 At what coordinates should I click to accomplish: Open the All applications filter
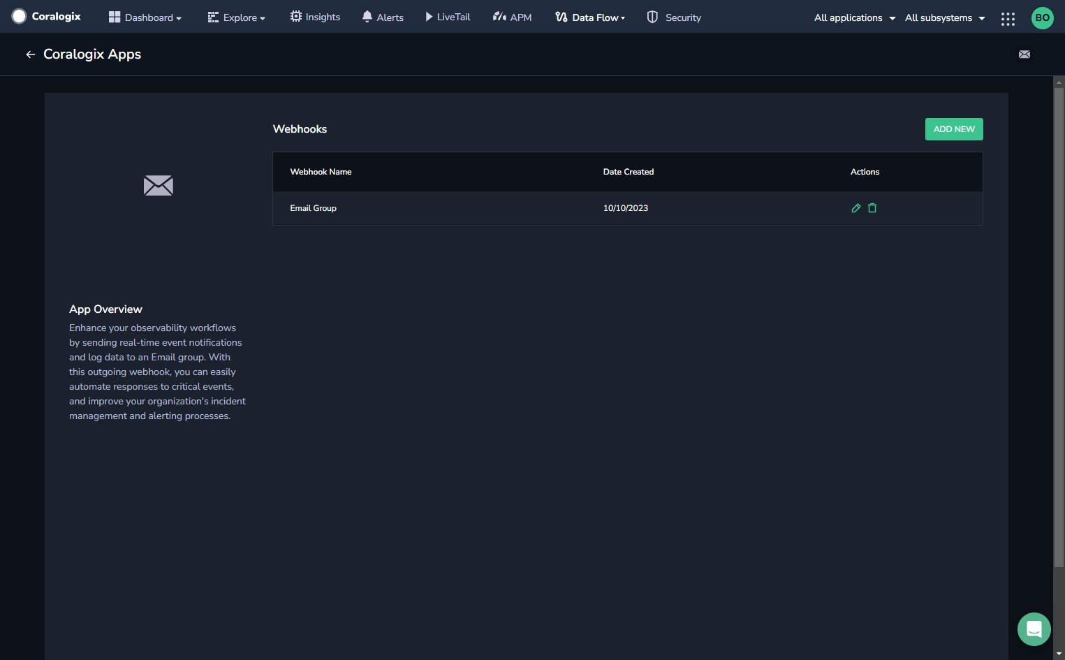[x=855, y=17]
